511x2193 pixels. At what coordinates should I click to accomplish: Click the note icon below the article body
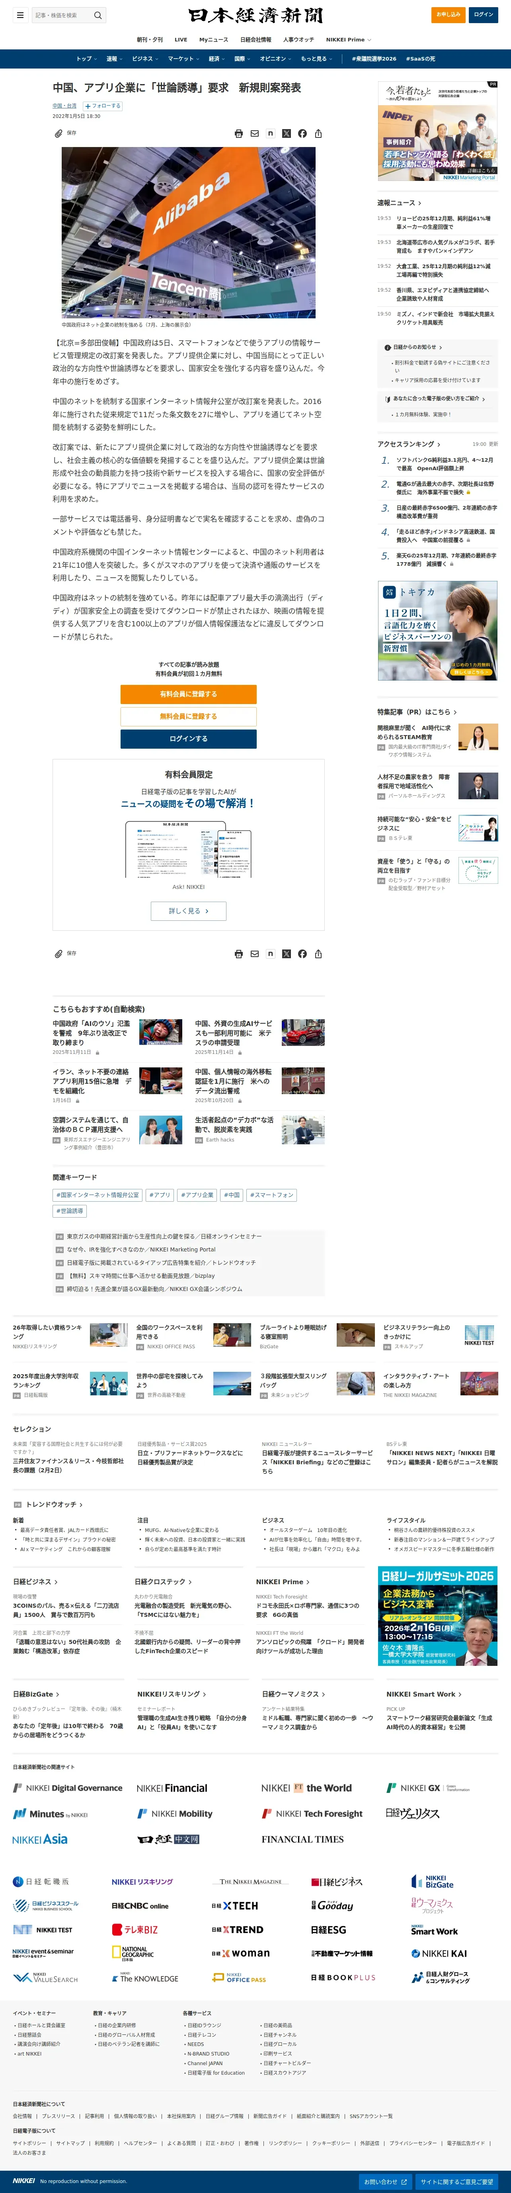[x=270, y=953]
